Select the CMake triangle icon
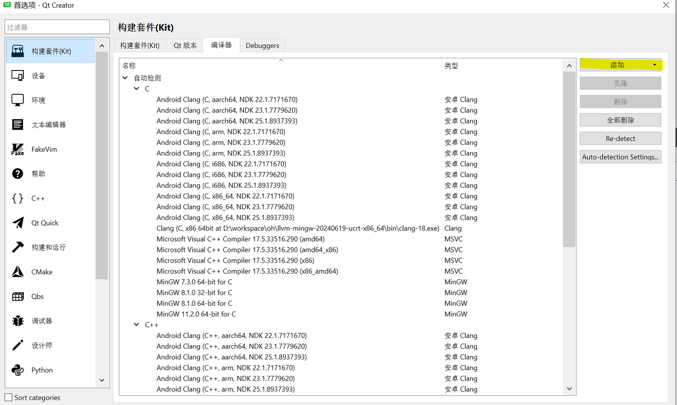Screen dimensions: 677x405 18,272
